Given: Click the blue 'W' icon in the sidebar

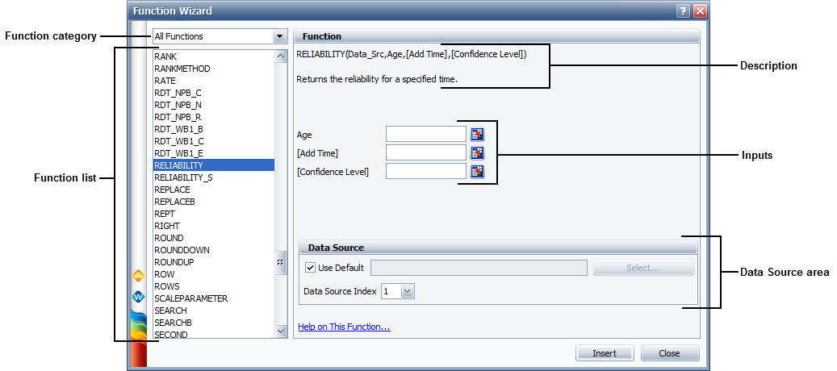Looking at the screenshot, I should point(138,296).
